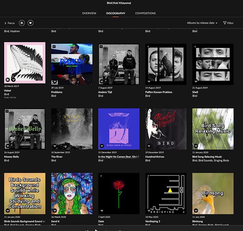Open Albums by release date dropdown

click(202, 23)
